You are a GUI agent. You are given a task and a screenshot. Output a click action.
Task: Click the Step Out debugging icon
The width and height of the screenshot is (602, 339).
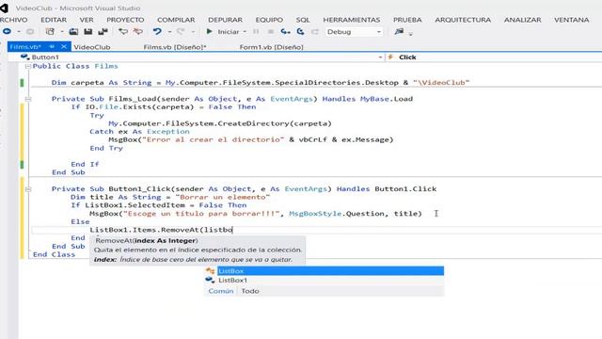pyautogui.click(x=315, y=31)
